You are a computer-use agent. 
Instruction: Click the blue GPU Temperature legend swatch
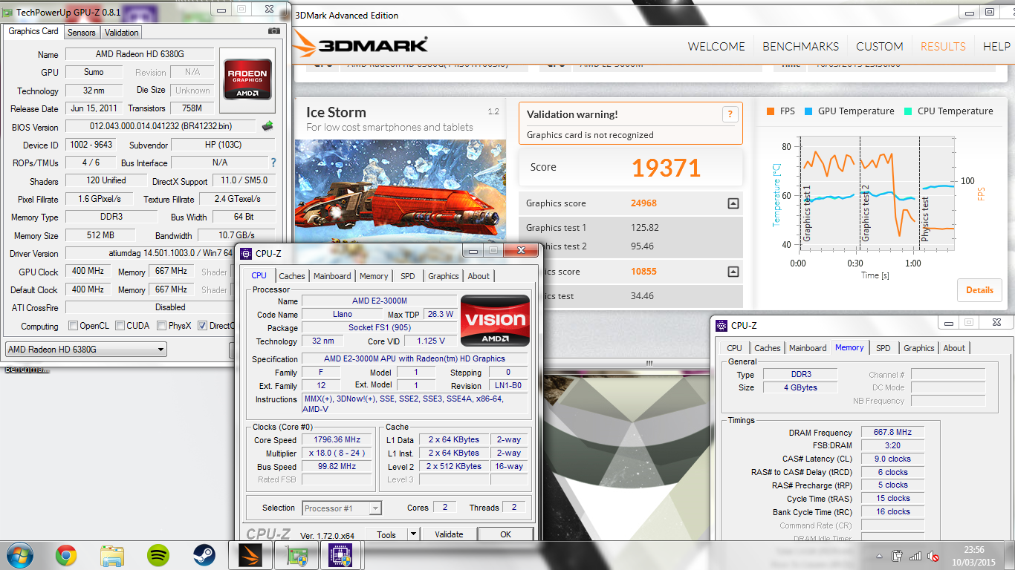(808, 111)
